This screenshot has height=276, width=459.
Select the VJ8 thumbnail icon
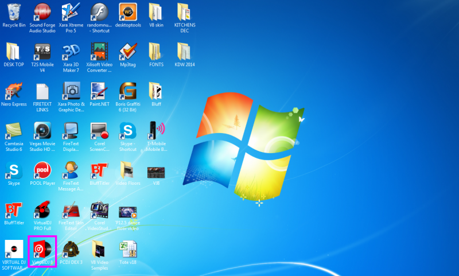click(x=156, y=173)
